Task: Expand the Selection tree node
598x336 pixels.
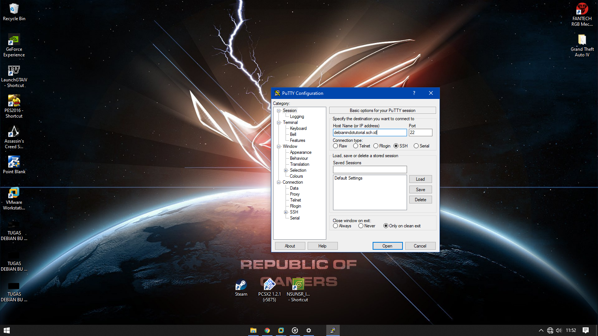Action: click(286, 170)
